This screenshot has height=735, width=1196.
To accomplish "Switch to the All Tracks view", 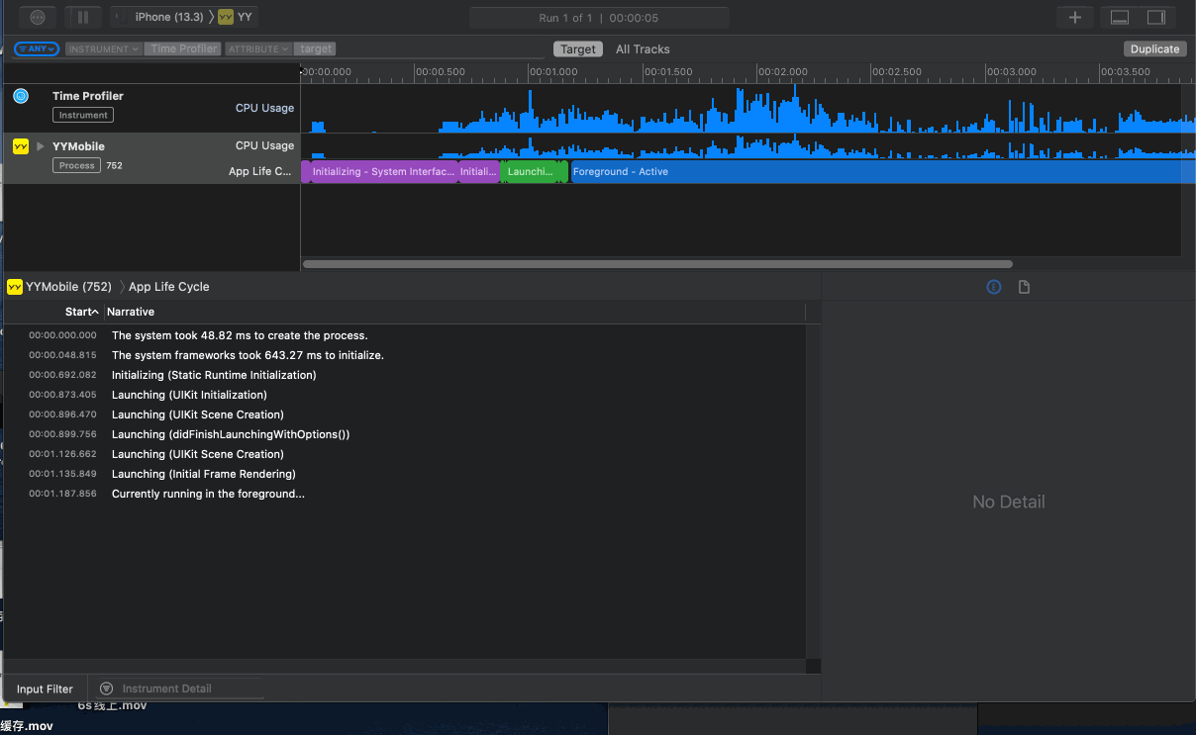I will 643,48.
